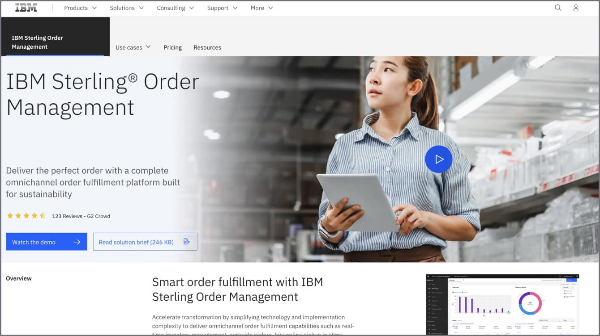Screen dimensions: 600x336
Task: Click Read solution brief link text
Action: pos(136,242)
